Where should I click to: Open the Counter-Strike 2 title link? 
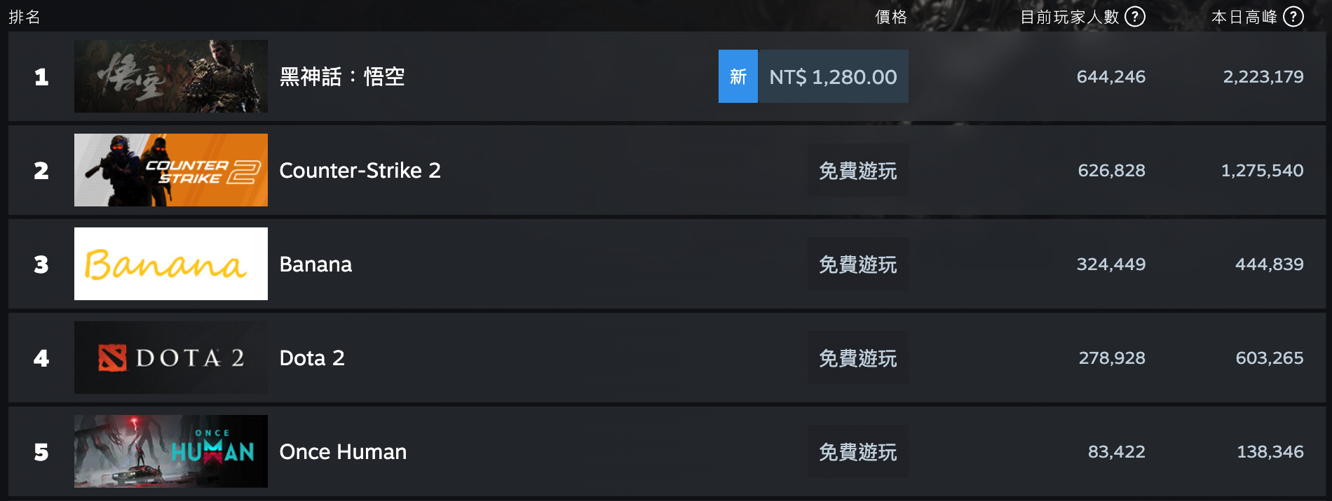coord(360,170)
